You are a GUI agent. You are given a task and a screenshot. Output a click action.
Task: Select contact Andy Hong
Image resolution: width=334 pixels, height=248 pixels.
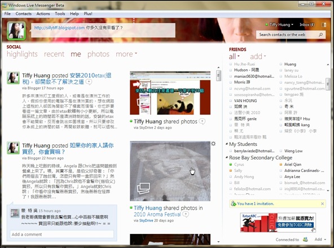pyautogui.click(x=244, y=176)
